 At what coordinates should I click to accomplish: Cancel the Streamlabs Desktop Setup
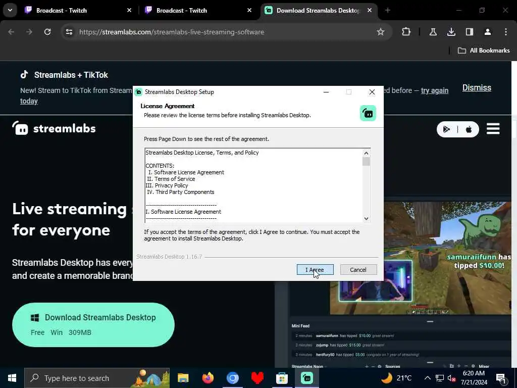[x=358, y=270]
